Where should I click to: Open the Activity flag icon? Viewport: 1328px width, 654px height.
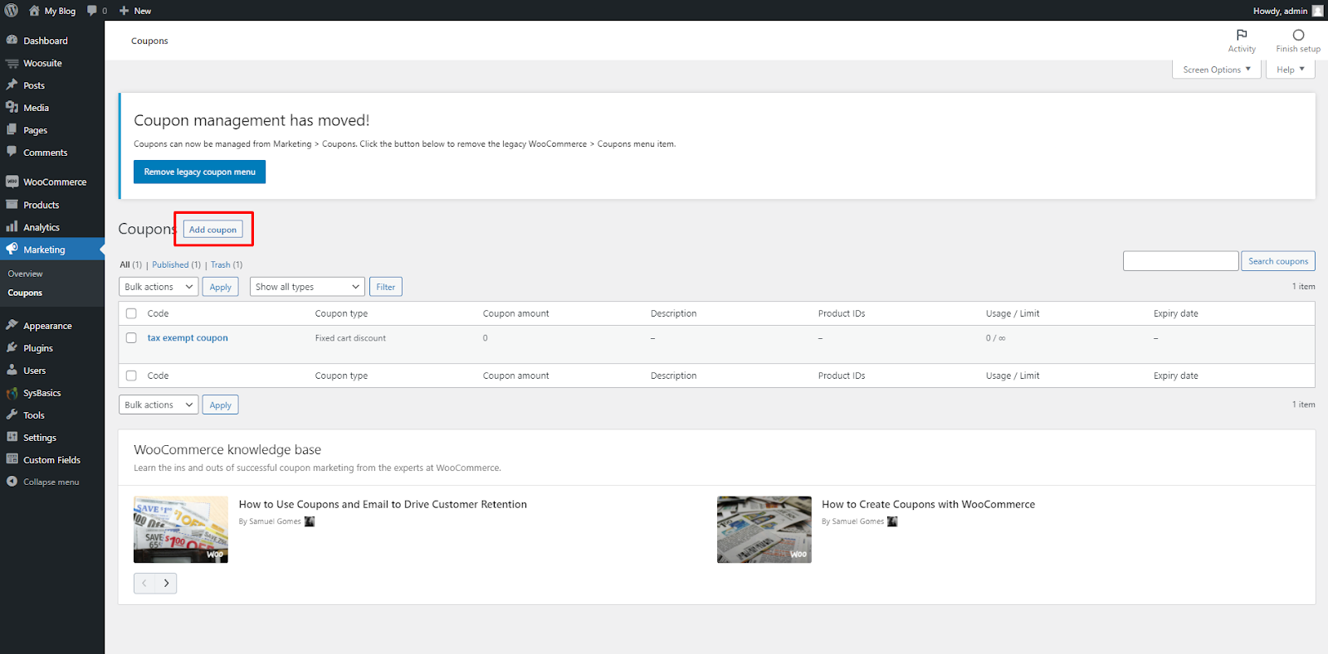click(x=1242, y=35)
